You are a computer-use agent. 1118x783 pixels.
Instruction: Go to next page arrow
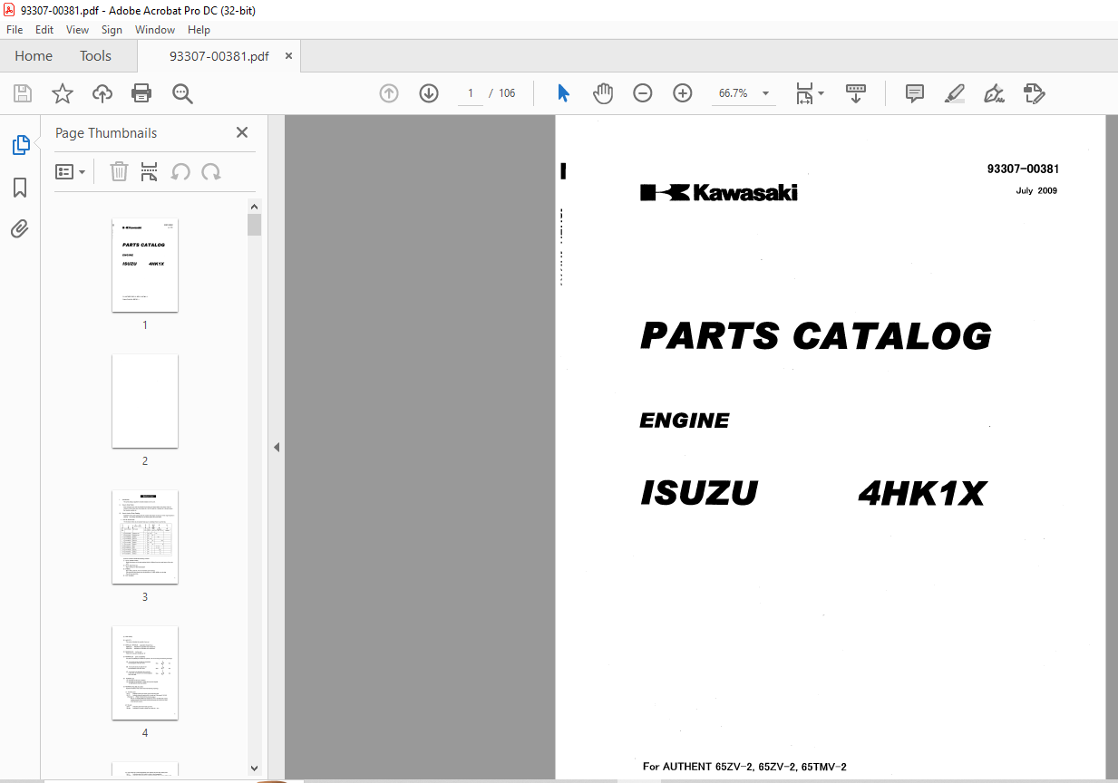(429, 93)
